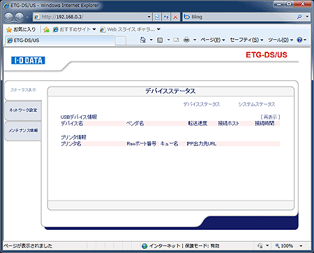This screenshot has height=253, width=314.
Task: Click the browser Forward arrow button
Action: (x=20, y=17)
